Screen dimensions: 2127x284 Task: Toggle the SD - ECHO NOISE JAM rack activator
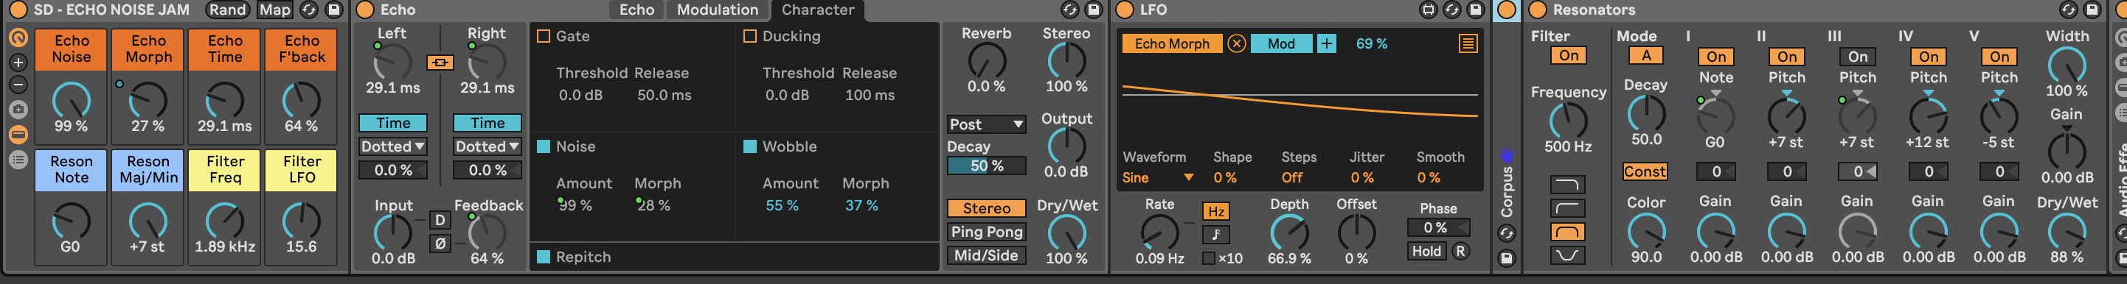[x=18, y=10]
